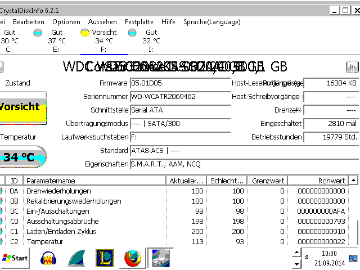Image resolution: width=360 pixels, height=270 pixels.
Task: Expand hidden system tray icons chevron
Action: point(307,258)
